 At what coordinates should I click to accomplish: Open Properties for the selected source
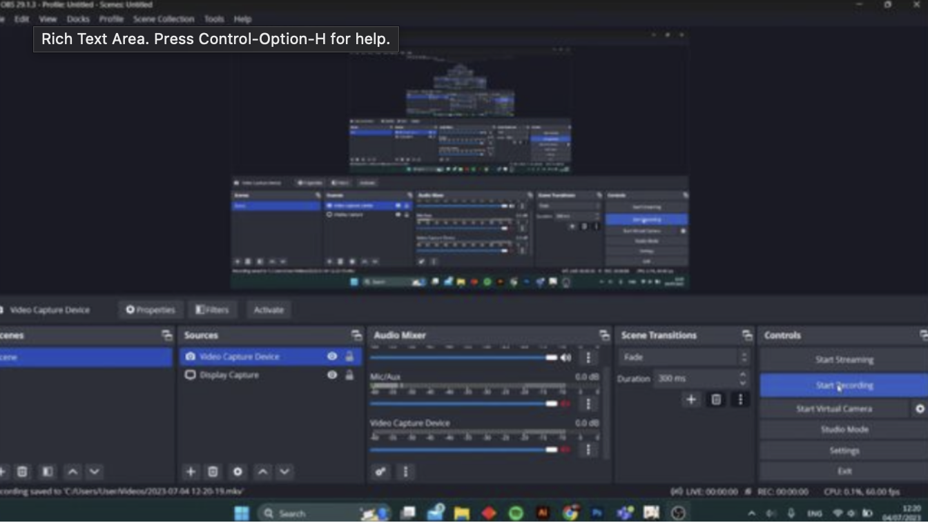[150, 310]
